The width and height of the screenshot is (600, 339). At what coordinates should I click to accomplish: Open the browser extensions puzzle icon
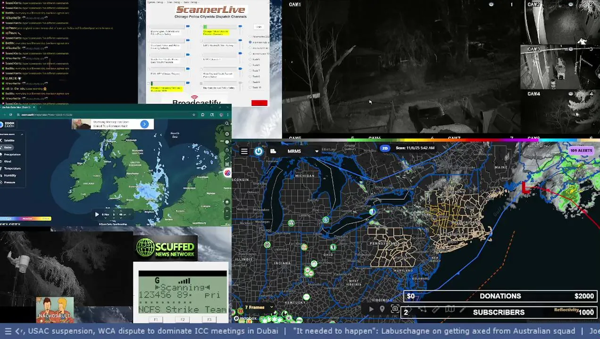click(203, 115)
